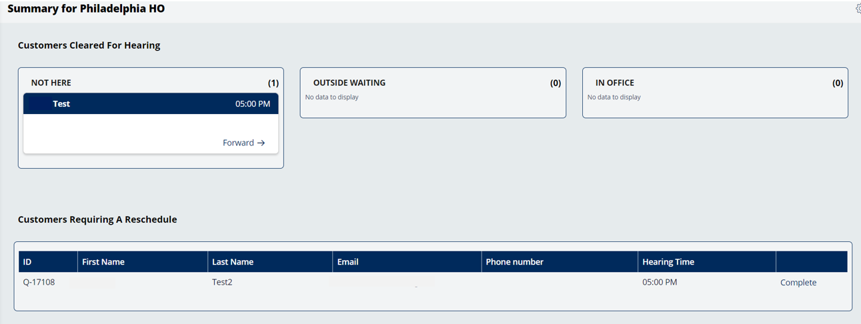Click the NOT HERE count (1)

pyautogui.click(x=273, y=83)
